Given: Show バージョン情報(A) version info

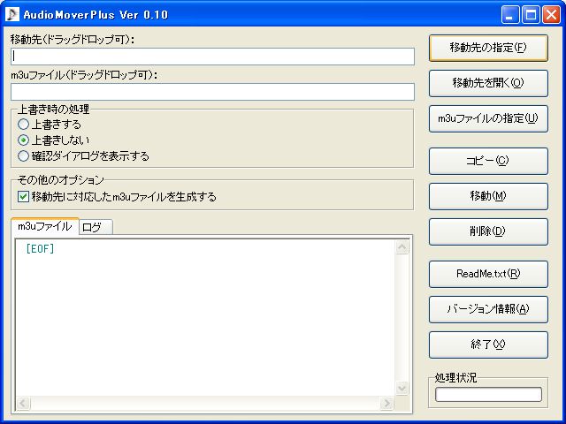Looking at the screenshot, I should 488,309.
